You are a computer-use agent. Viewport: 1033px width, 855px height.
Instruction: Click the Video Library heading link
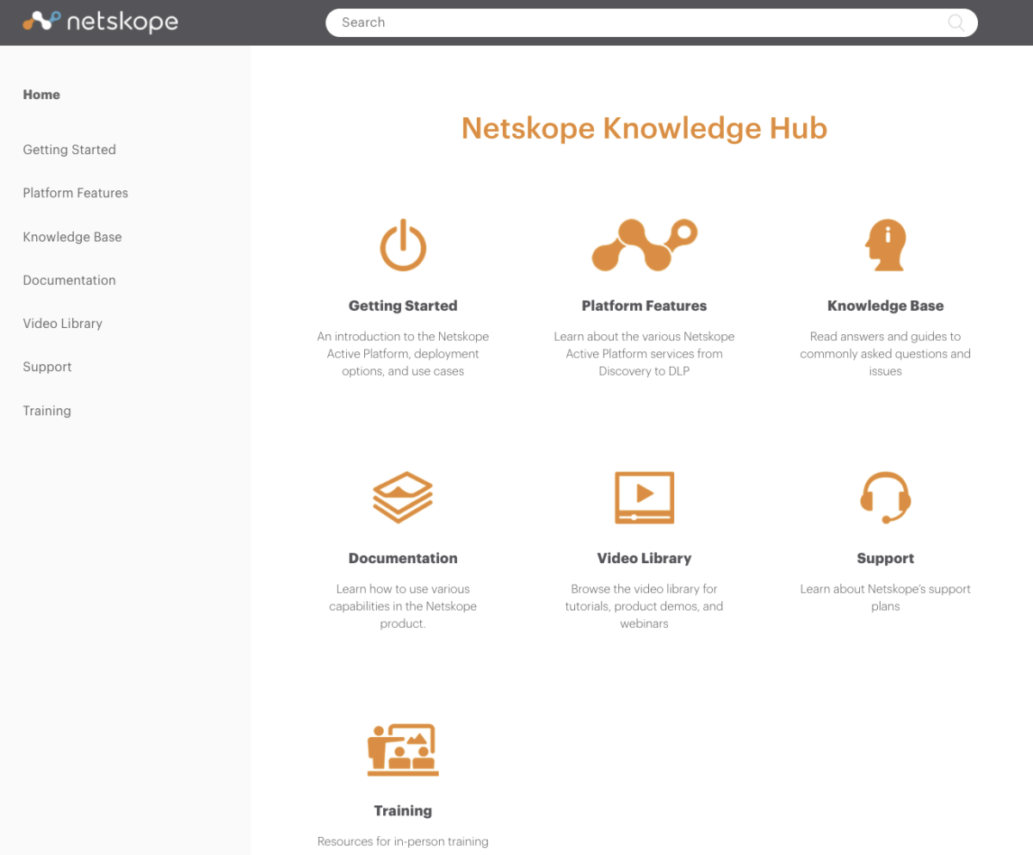pyautogui.click(x=644, y=558)
